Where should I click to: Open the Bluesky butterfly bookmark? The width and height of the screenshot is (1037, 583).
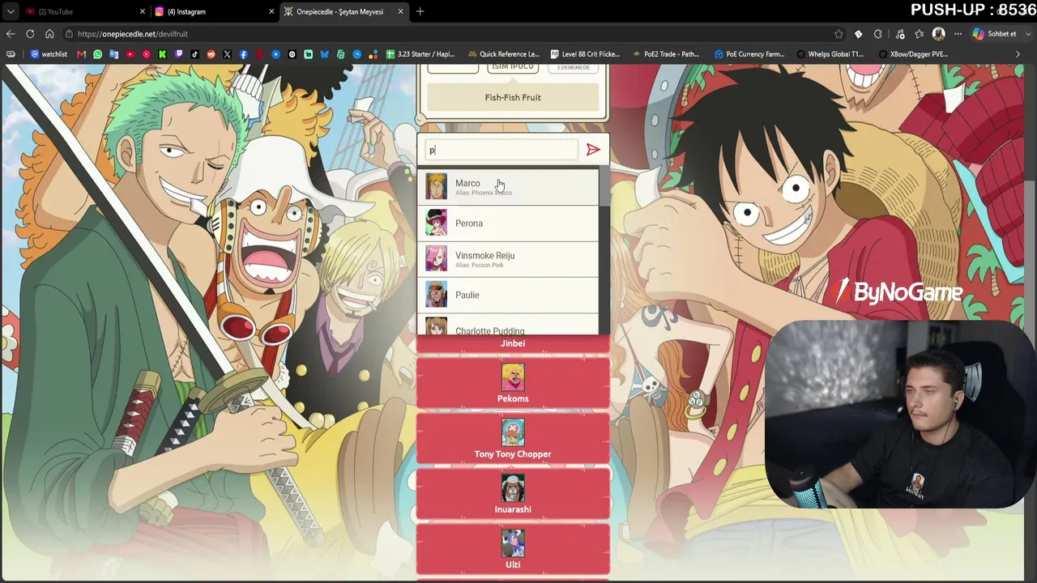pyautogui.click(x=325, y=54)
